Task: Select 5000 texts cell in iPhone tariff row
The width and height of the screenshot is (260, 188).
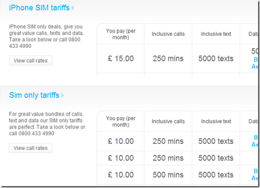Action: pyautogui.click(x=216, y=58)
